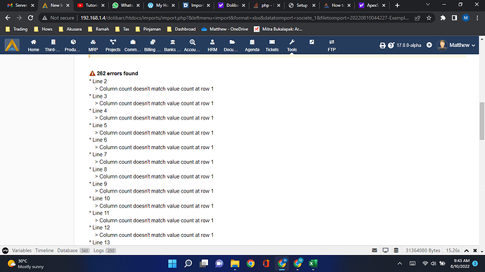Viewport: 485px width, 272px height.
Task: Collapse the debug bar with the chevron
Action: (x=467, y=251)
